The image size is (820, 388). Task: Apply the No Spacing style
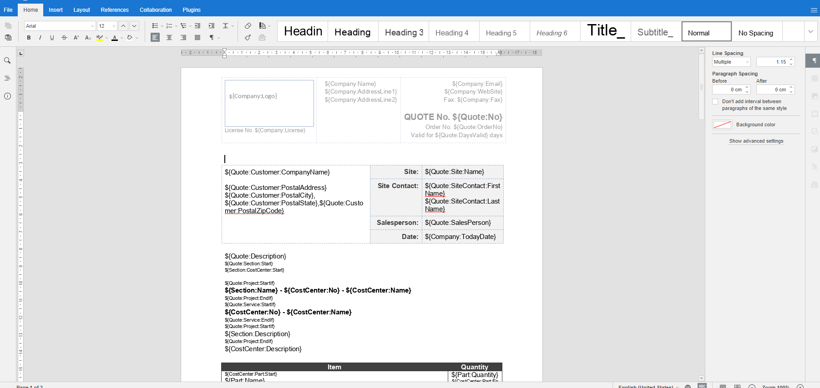755,33
